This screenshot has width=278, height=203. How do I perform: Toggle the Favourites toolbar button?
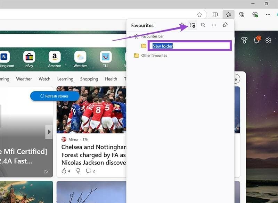pos(229,15)
